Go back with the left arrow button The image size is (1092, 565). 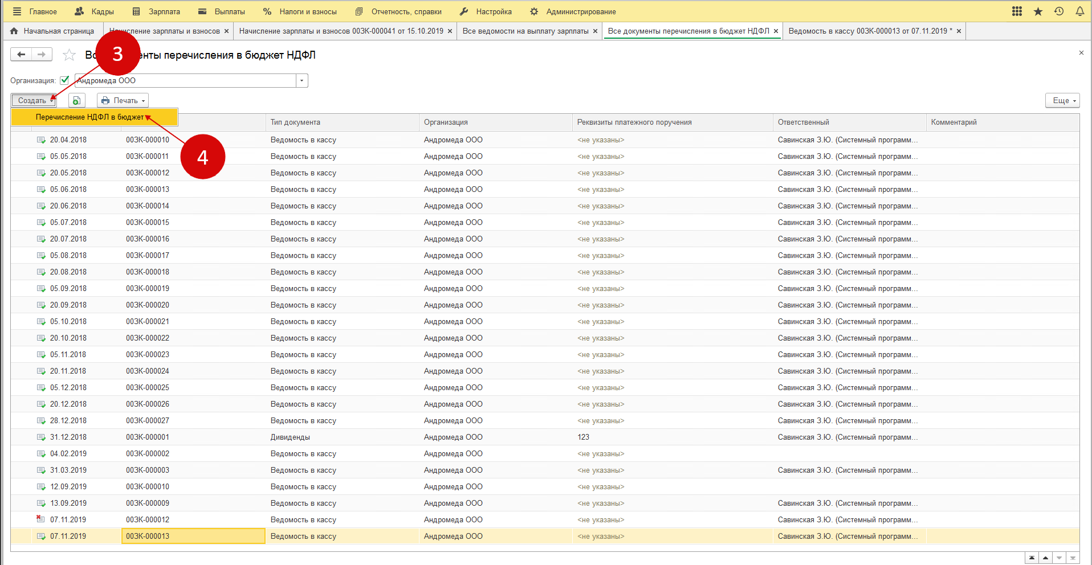click(21, 55)
